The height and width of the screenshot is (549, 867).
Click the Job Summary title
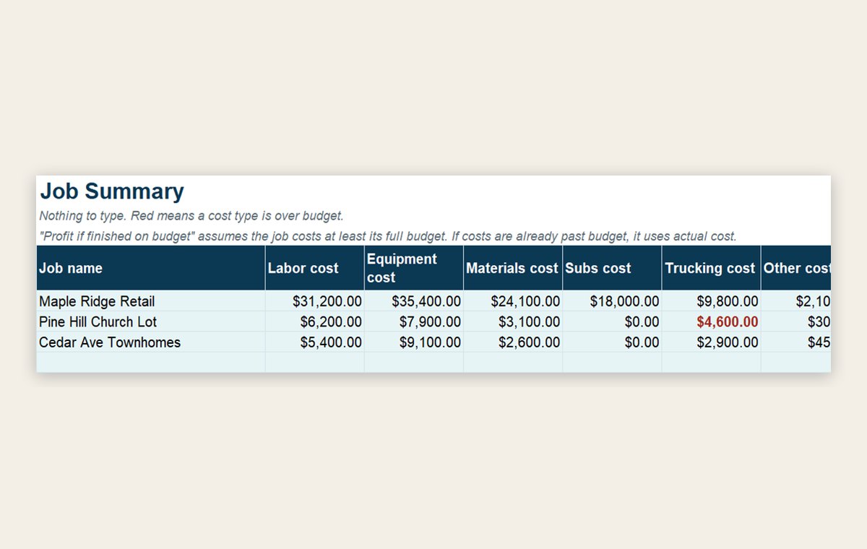pyautogui.click(x=112, y=191)
